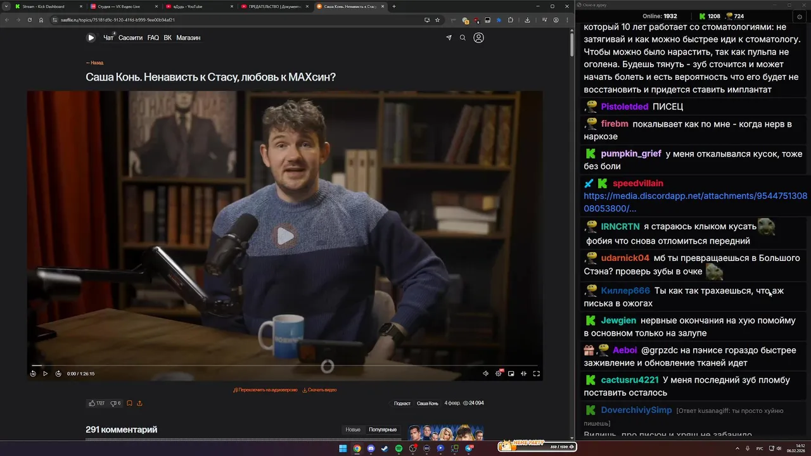Click the site logo play icon
Screen dimensions: 811x456
click(x=91, y=38)
